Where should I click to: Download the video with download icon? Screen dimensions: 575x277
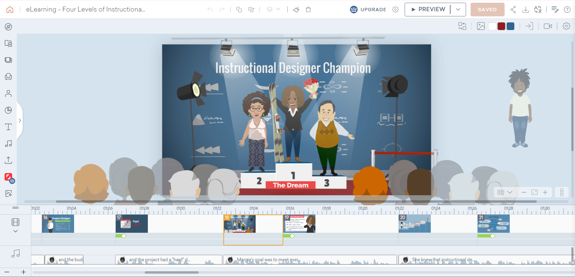526,9
